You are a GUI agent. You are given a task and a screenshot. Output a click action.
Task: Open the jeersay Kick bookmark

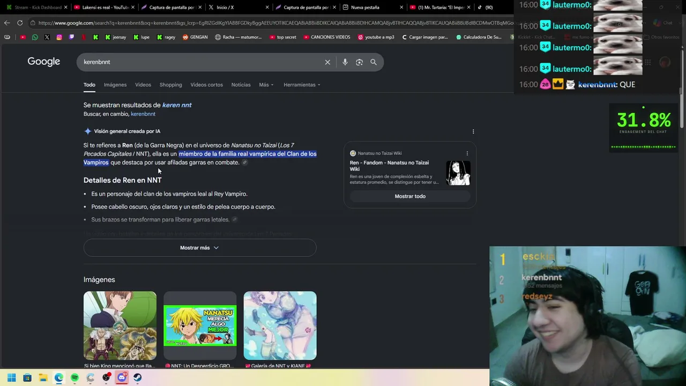tap(115, 37)
